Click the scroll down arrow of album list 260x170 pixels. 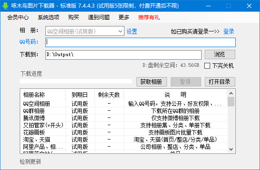[x=231, y=149]
